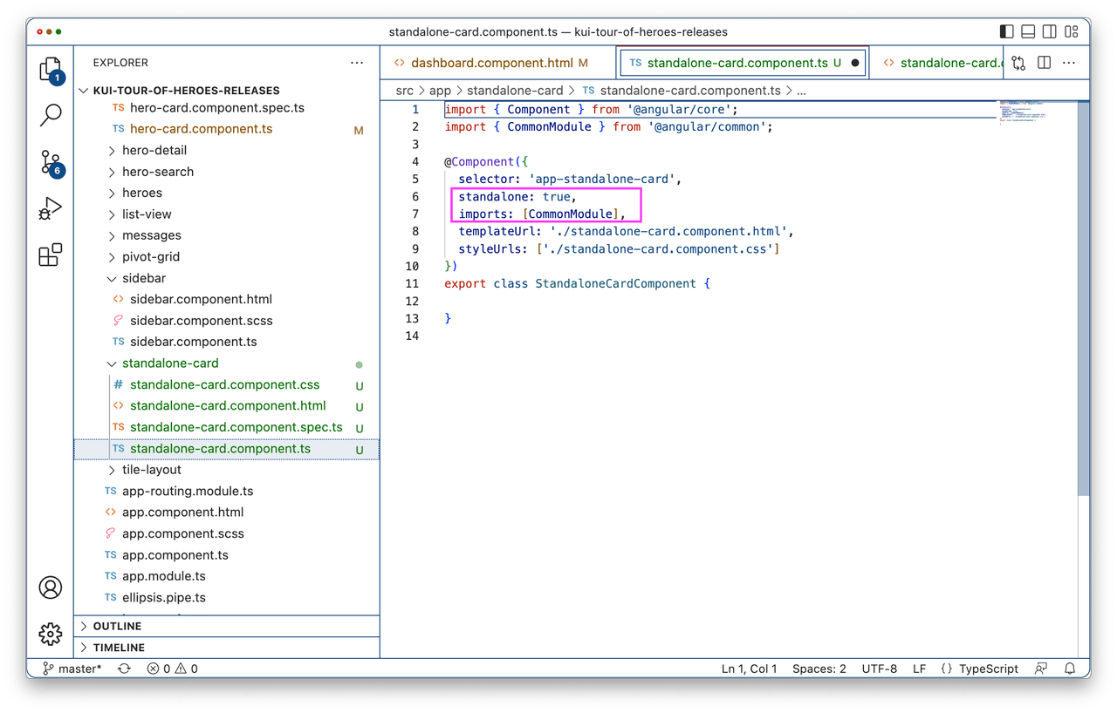Screen dimensions: 1117x713
Task: Click the master* branch indicator
Action: 71,669
